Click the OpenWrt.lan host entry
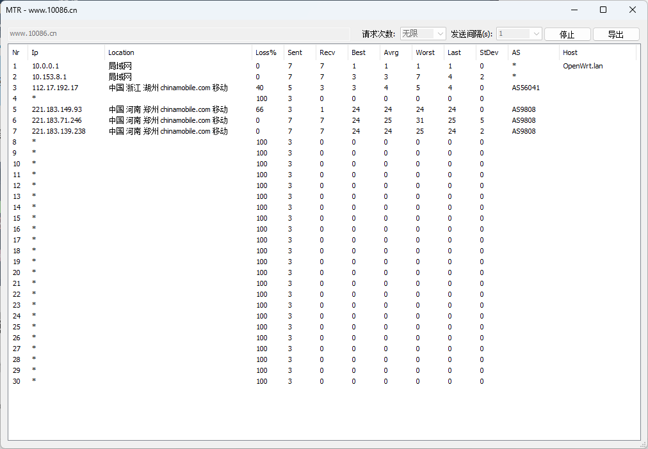 pos(583,66)
